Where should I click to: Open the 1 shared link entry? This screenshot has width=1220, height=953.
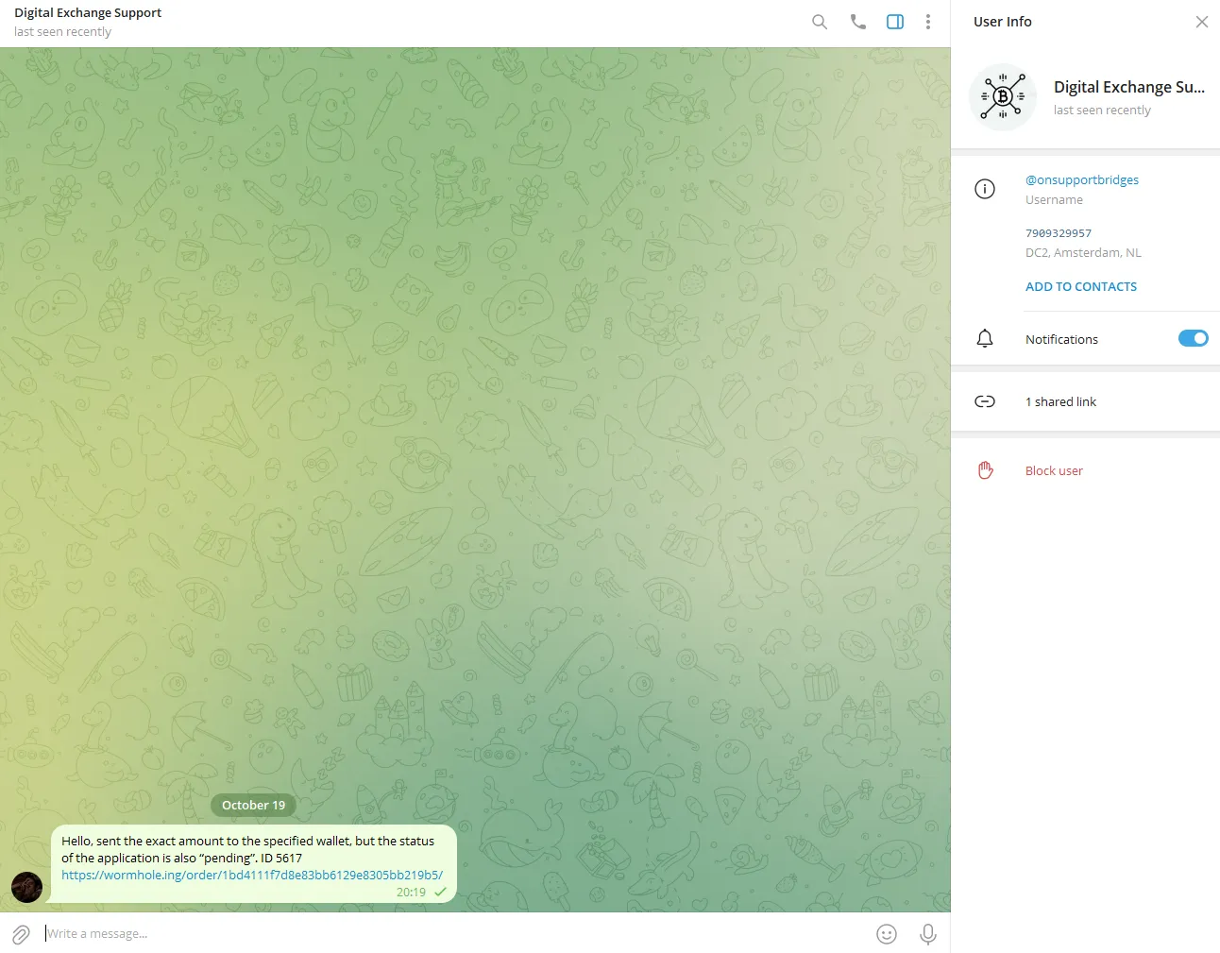pyautogui.click(x=1085, y=401)
